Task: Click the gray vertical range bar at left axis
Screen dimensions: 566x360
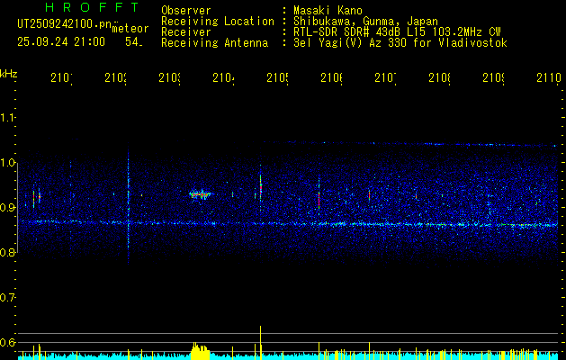Action: pyautogui.click(x=18, y=208)
